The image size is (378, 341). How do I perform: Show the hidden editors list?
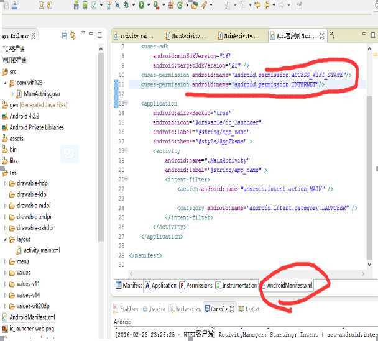click(x=332, y=34)
